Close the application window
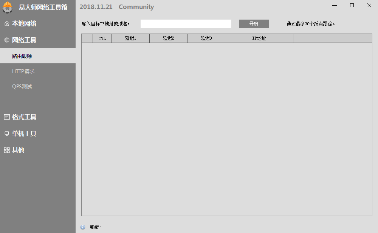 (x=369, y=5)
